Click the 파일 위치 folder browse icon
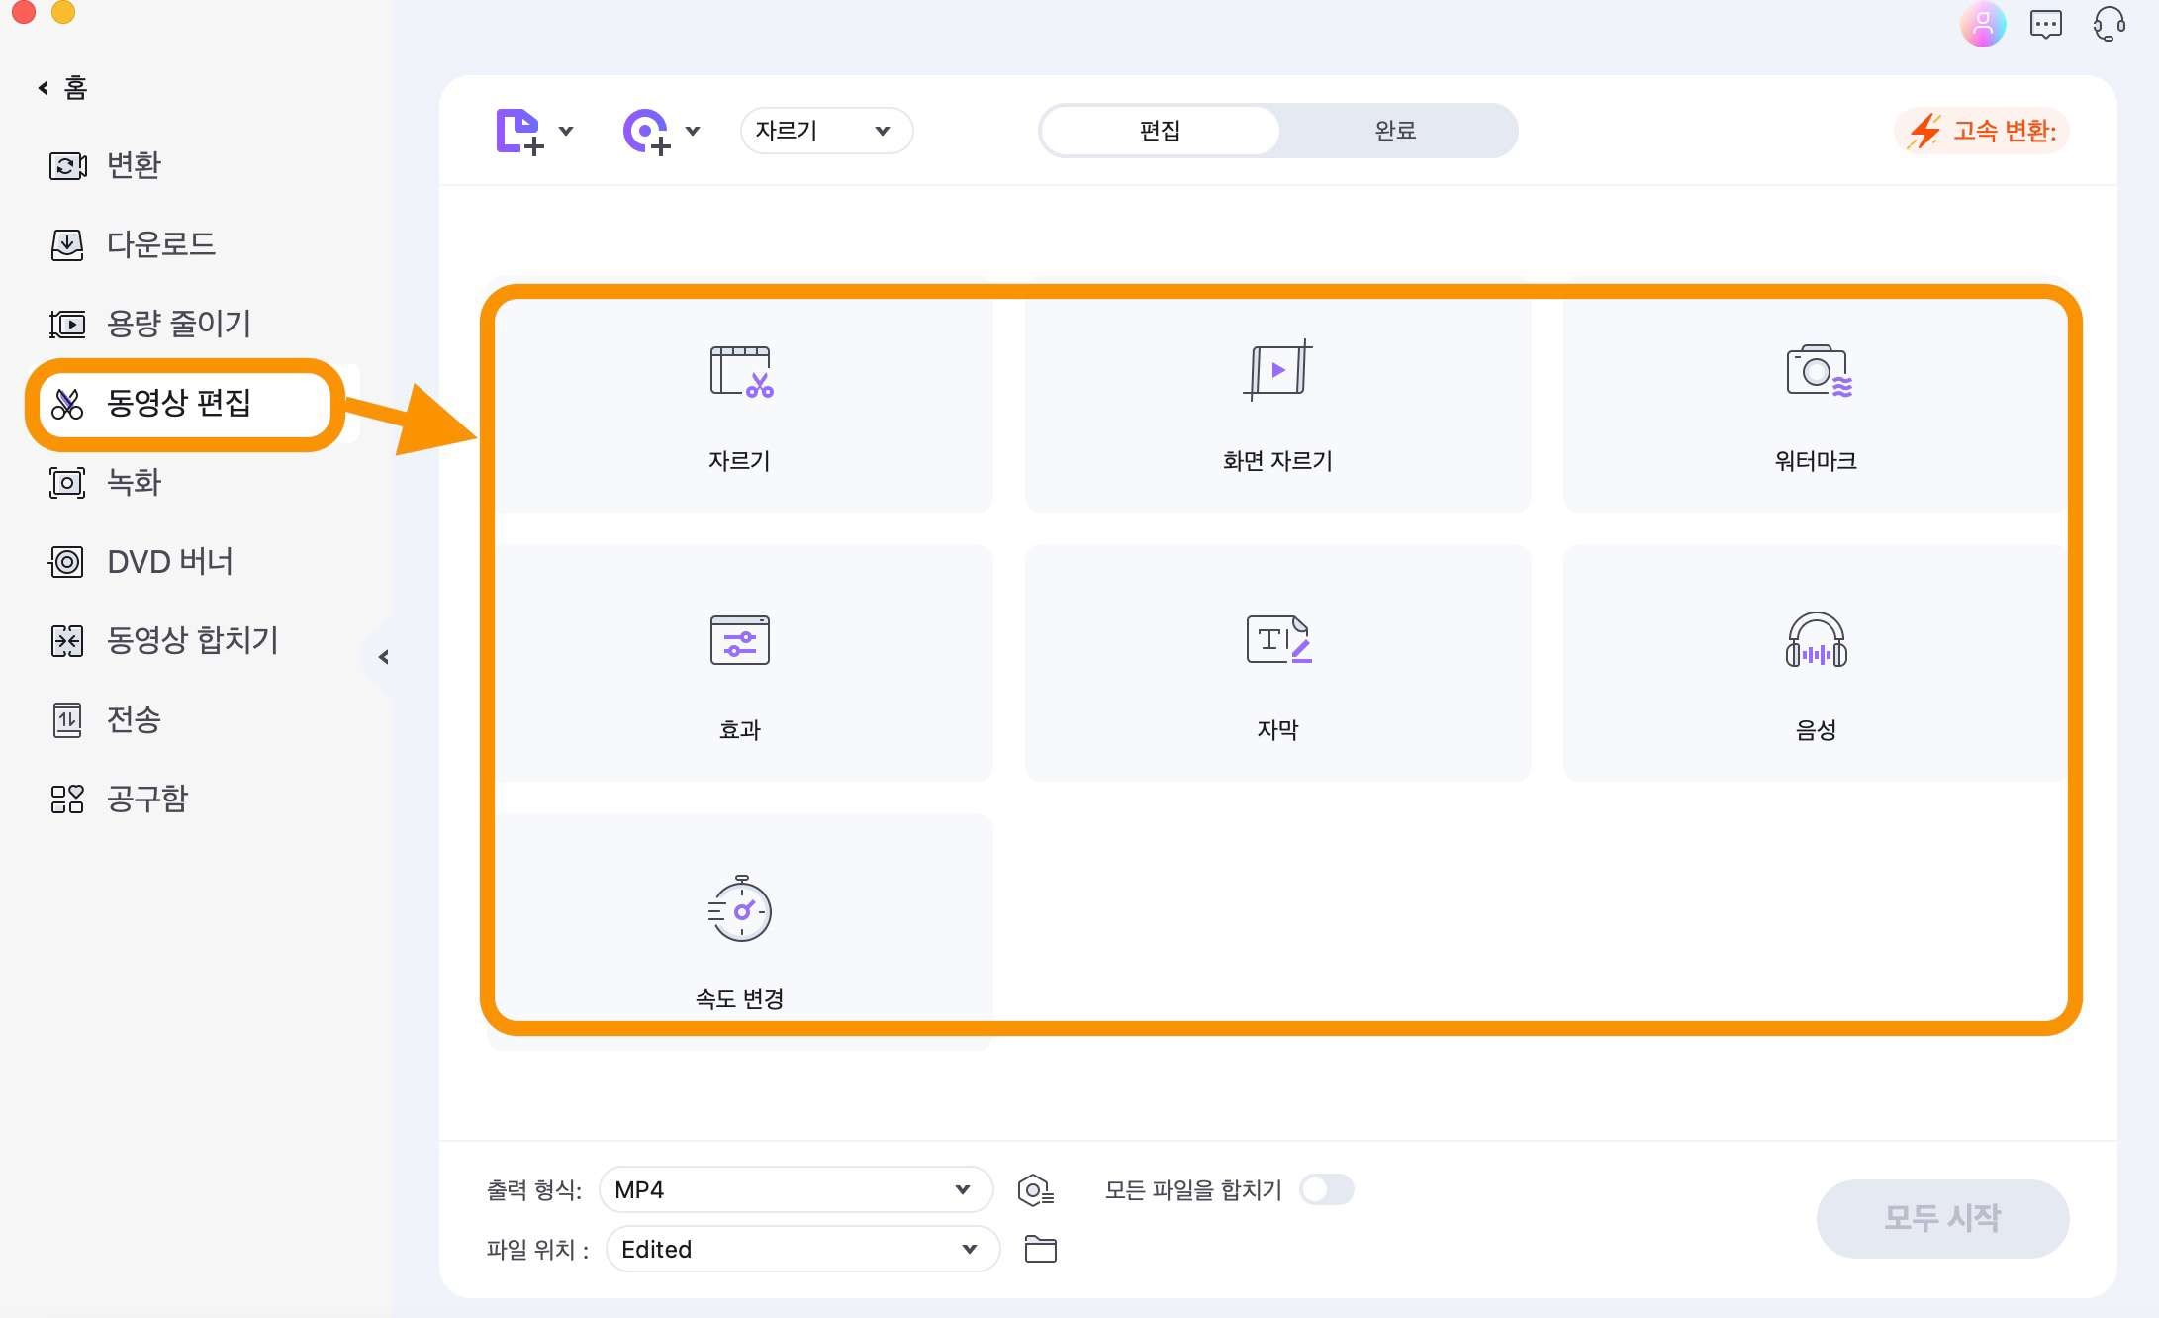This screenshot has width=2159, height=1318. 1041,1249
